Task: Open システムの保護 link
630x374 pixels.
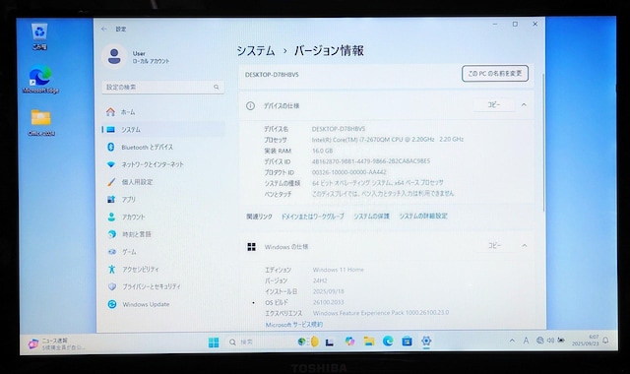Action: pyautogui.click(x=371, y=217)
